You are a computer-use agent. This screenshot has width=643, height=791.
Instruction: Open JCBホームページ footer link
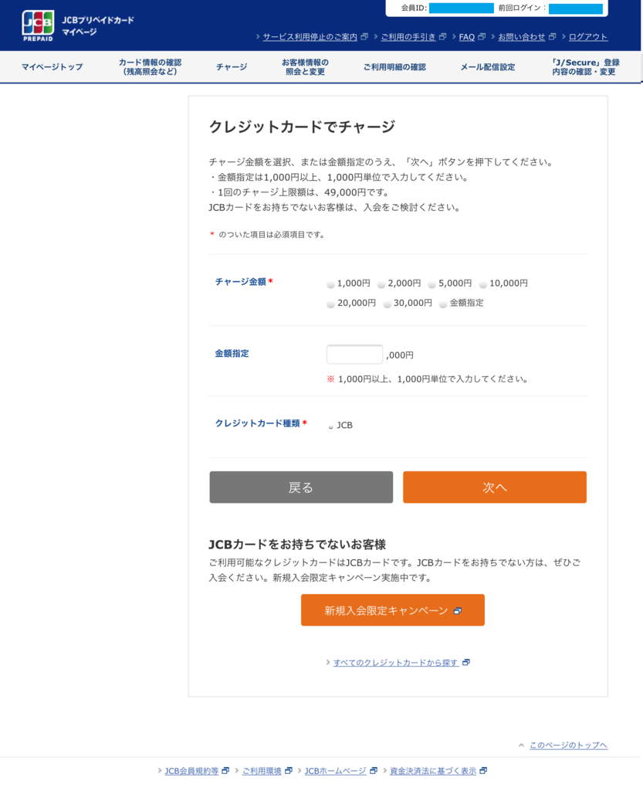(x=335, y=771)
